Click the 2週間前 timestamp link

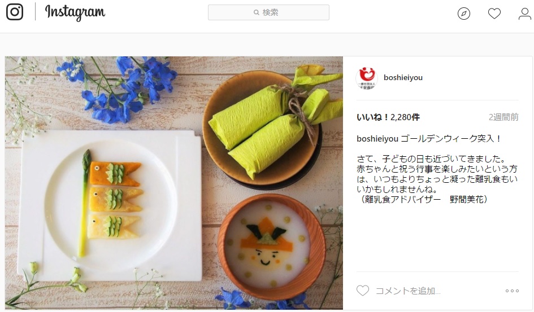pyautogui.click(x=503, y=117)
